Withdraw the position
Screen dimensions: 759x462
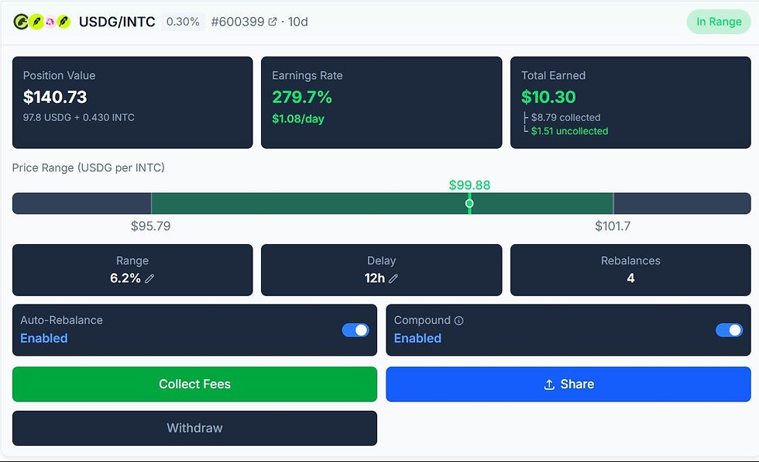(x=194, y=428)
